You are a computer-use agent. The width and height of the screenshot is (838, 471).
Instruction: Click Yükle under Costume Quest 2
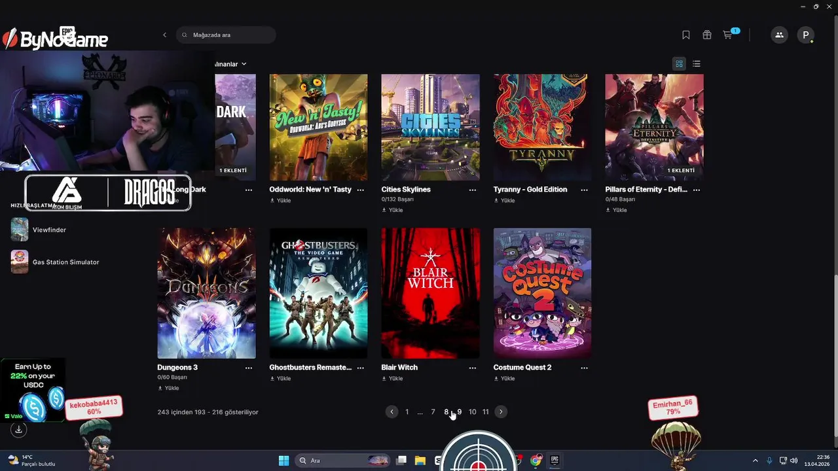pyautogui.click(x=504, y=378)
